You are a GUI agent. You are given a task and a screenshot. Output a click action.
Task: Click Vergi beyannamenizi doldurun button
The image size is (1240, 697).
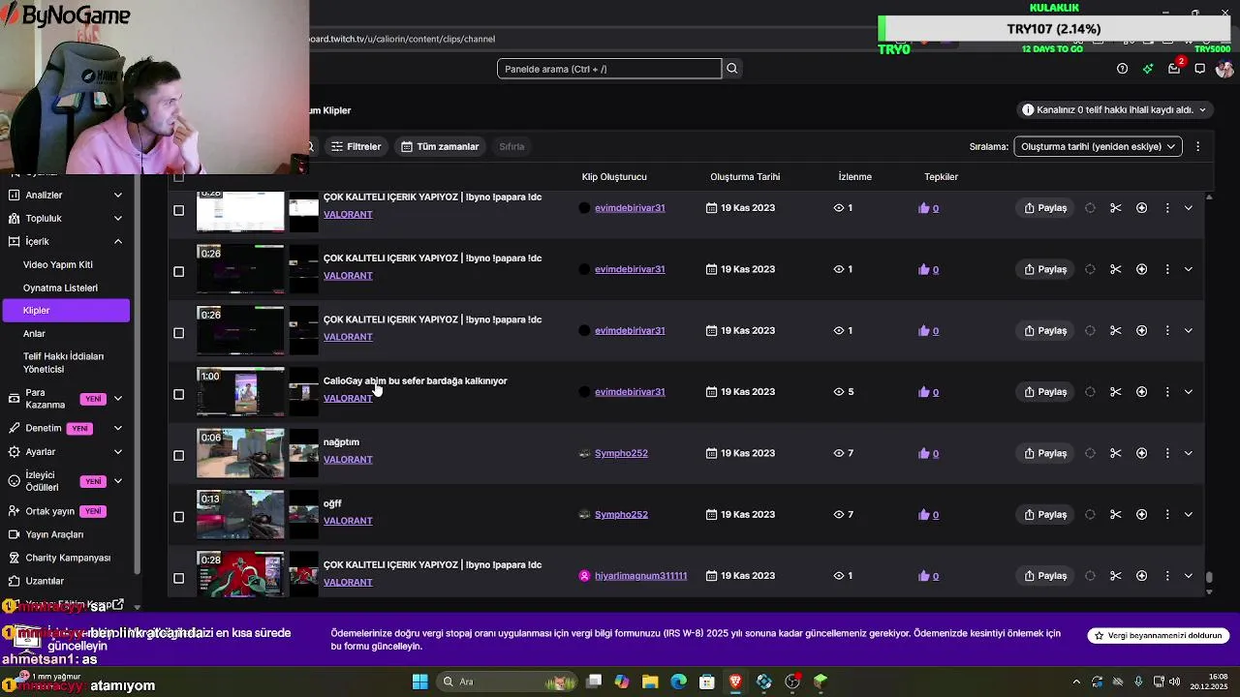click(x=1159, y=636)
